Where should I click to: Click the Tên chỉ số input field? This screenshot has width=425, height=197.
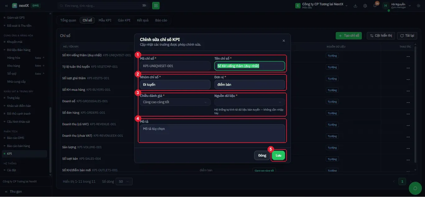click(x=250, y=66)
